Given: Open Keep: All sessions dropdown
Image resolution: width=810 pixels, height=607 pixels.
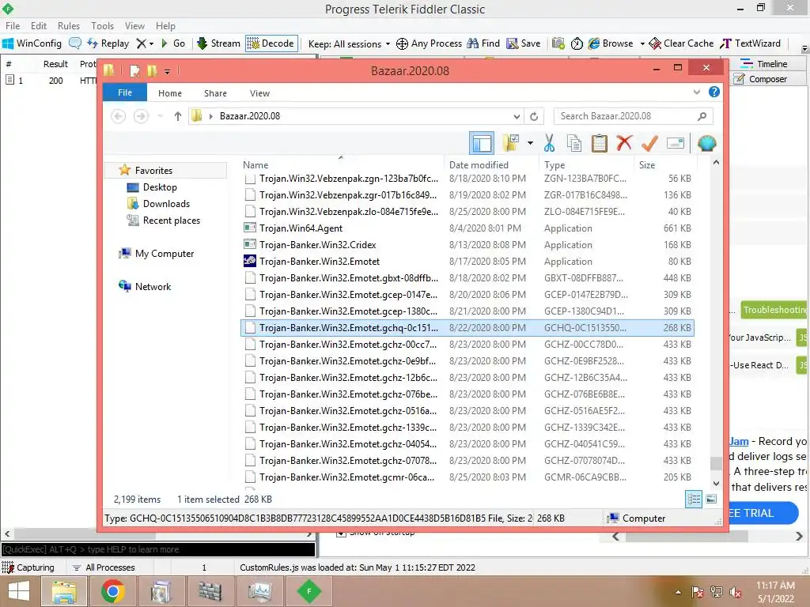Looking at the screenshot, I should coord(349,44).
